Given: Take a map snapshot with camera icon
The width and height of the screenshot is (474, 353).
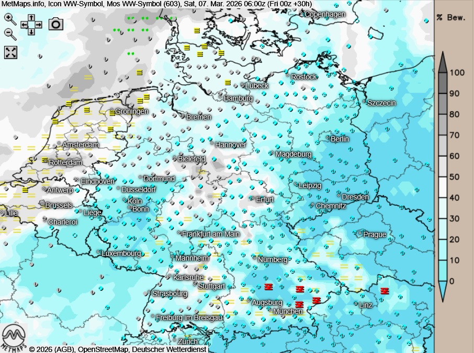Looking at the screenshot, I should click(56, 24).
